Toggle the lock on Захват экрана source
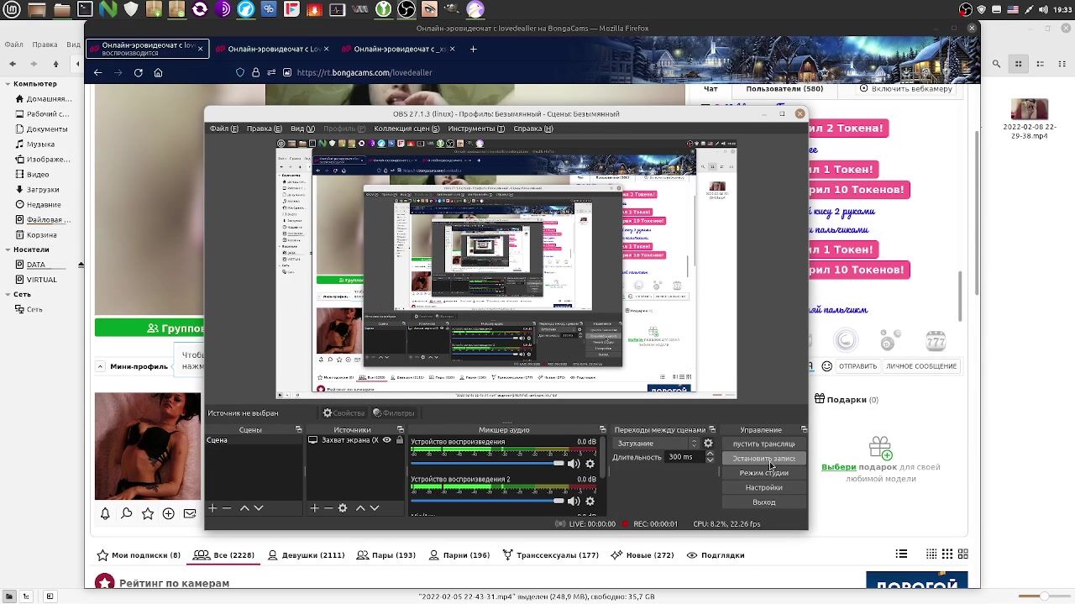Screen dimensions: 1075x604 coord(400,440)
